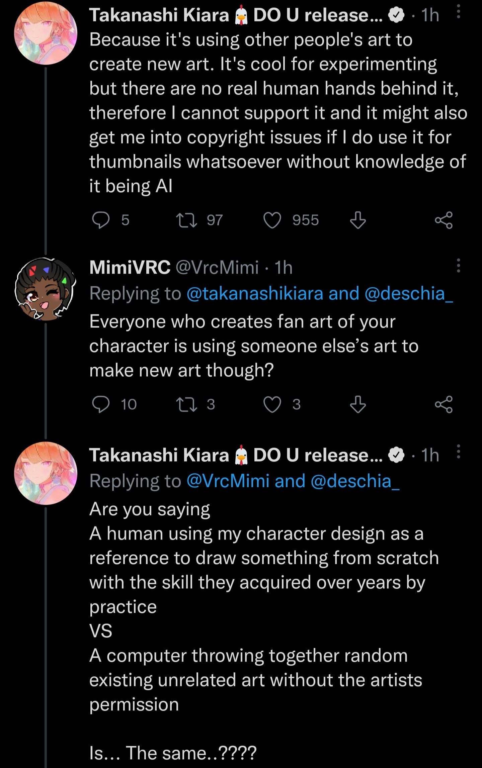
Task: Open the @takanashikiara mention in MimiVRC's reply
Action: click(x=255, y=294)
